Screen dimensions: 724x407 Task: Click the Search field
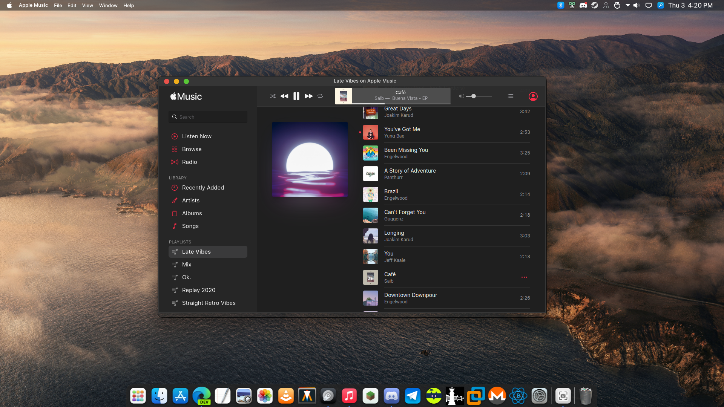click(x=208, y=117)
